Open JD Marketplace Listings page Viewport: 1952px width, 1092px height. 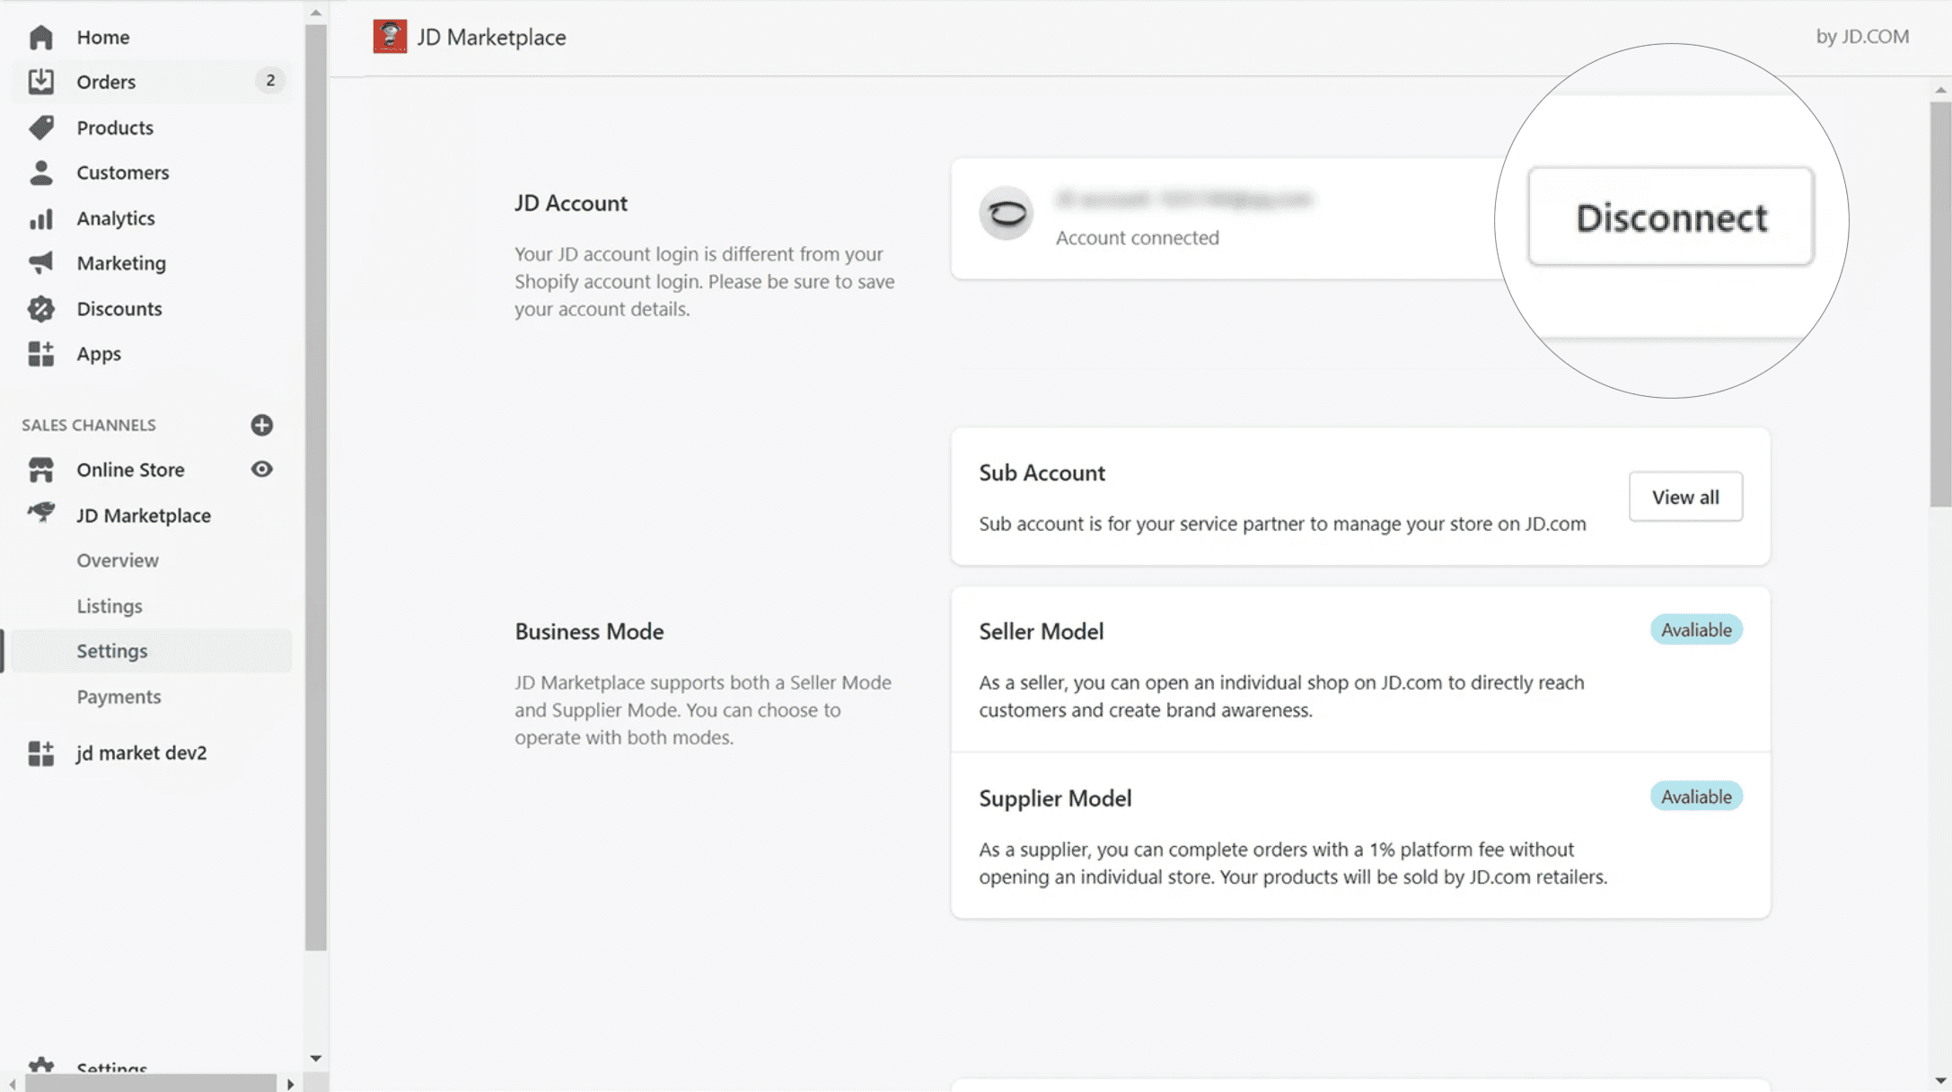click(110, 606)
